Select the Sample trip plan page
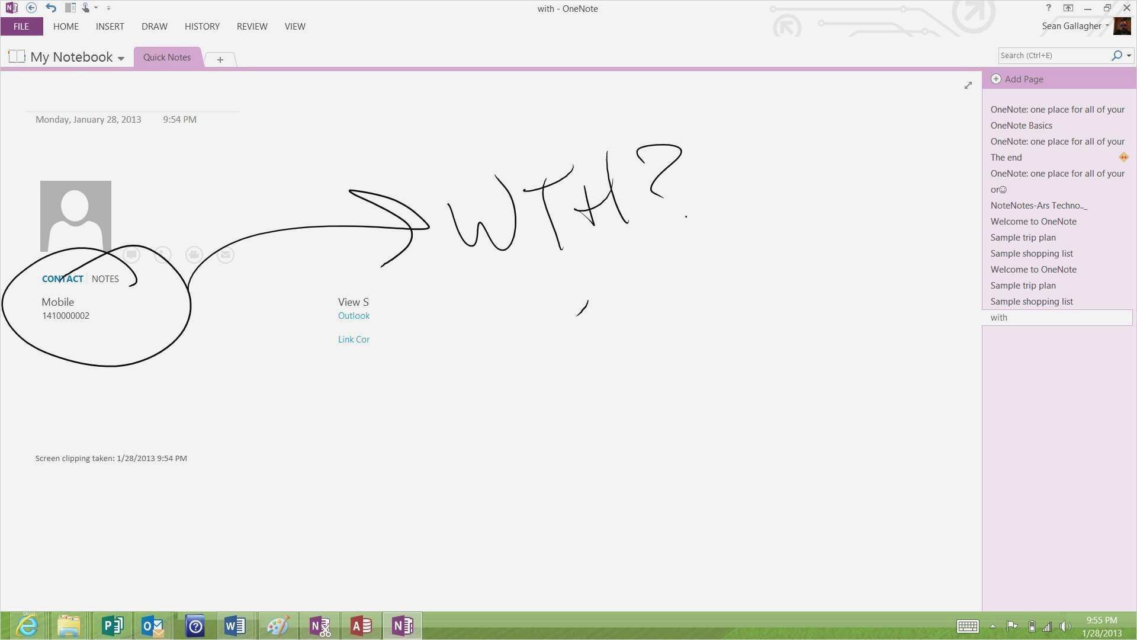The width and height of the screenshot is (1137, 640). pyautogui.click(x=1023, y=237)
